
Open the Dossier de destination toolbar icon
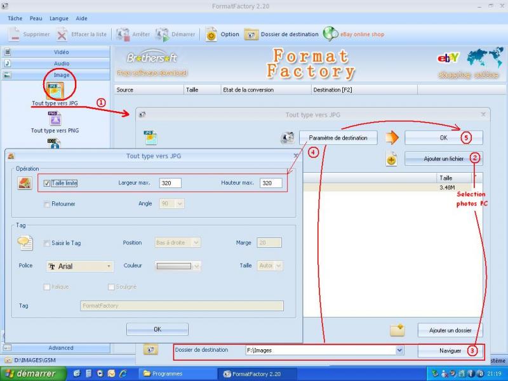(x=251, y=34)
